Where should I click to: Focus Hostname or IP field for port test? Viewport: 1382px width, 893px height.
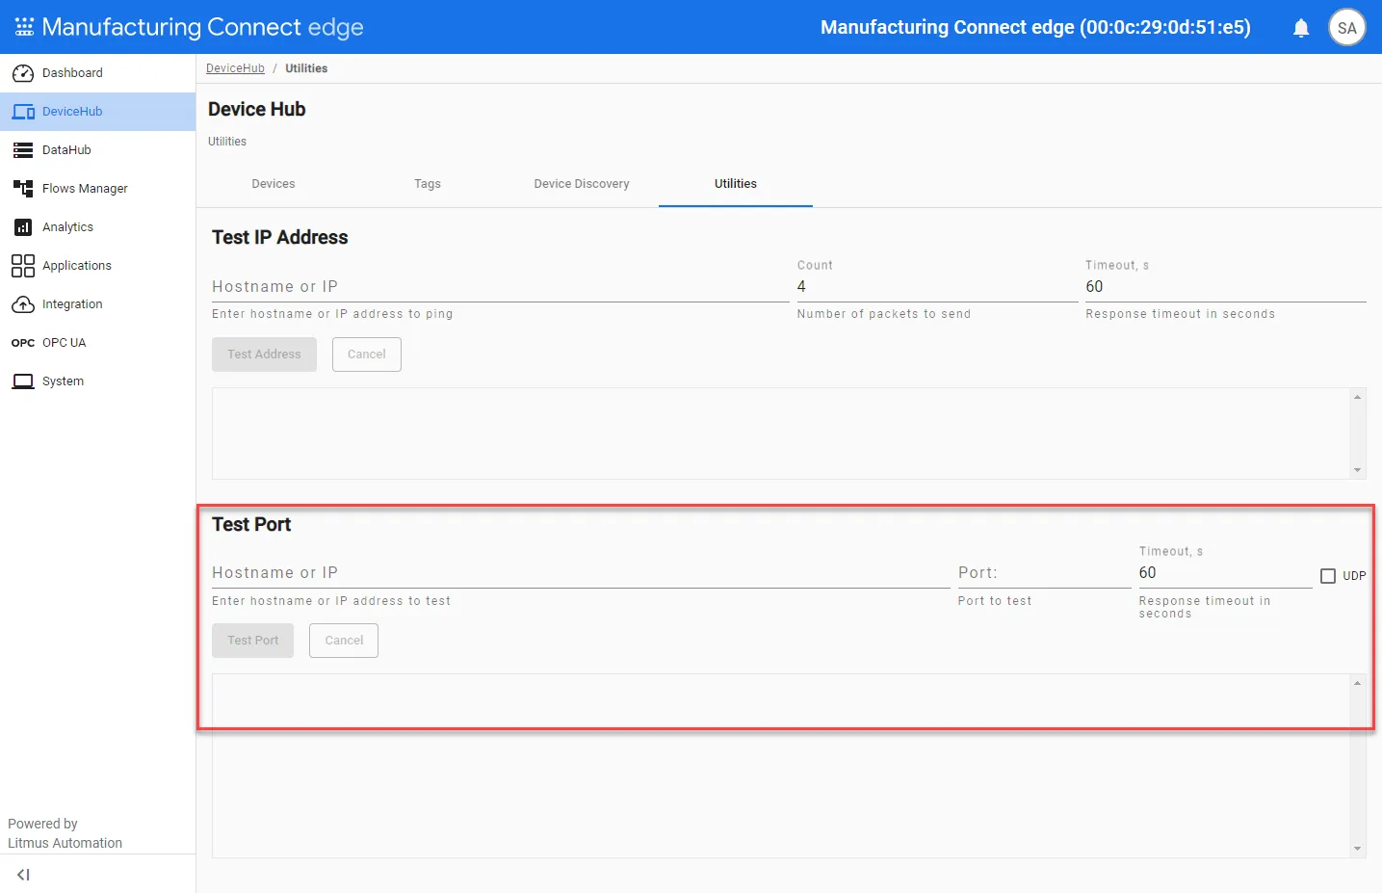click(x=581, y=573)
